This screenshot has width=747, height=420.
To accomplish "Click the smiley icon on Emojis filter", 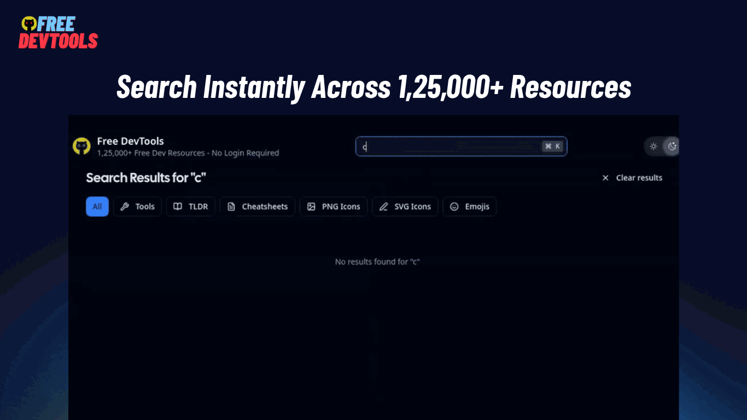I will pyautogui.click(x=454, y=207).
